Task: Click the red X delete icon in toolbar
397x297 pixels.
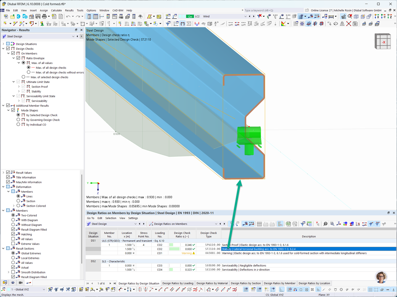Action: click(x=349, y=24)
